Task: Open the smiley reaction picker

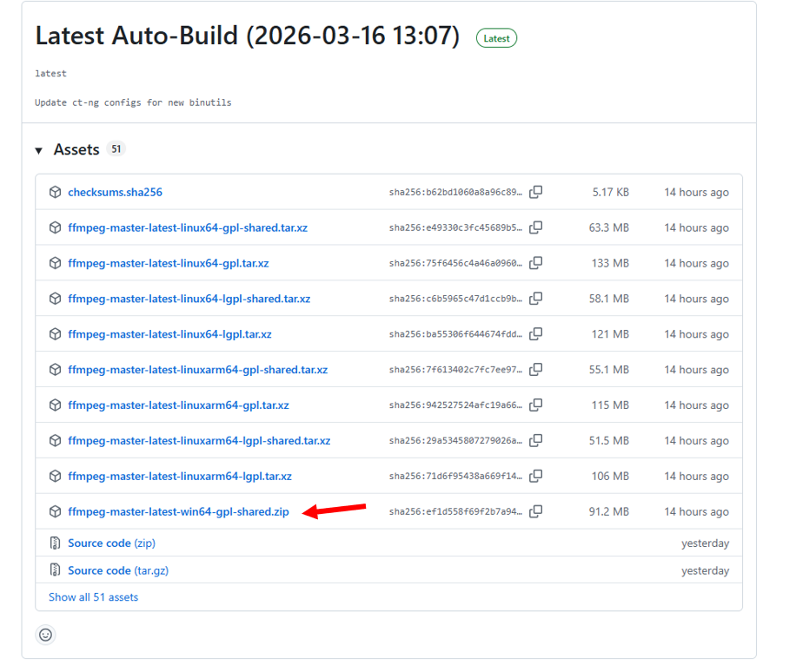Action: tap(46, 635)
